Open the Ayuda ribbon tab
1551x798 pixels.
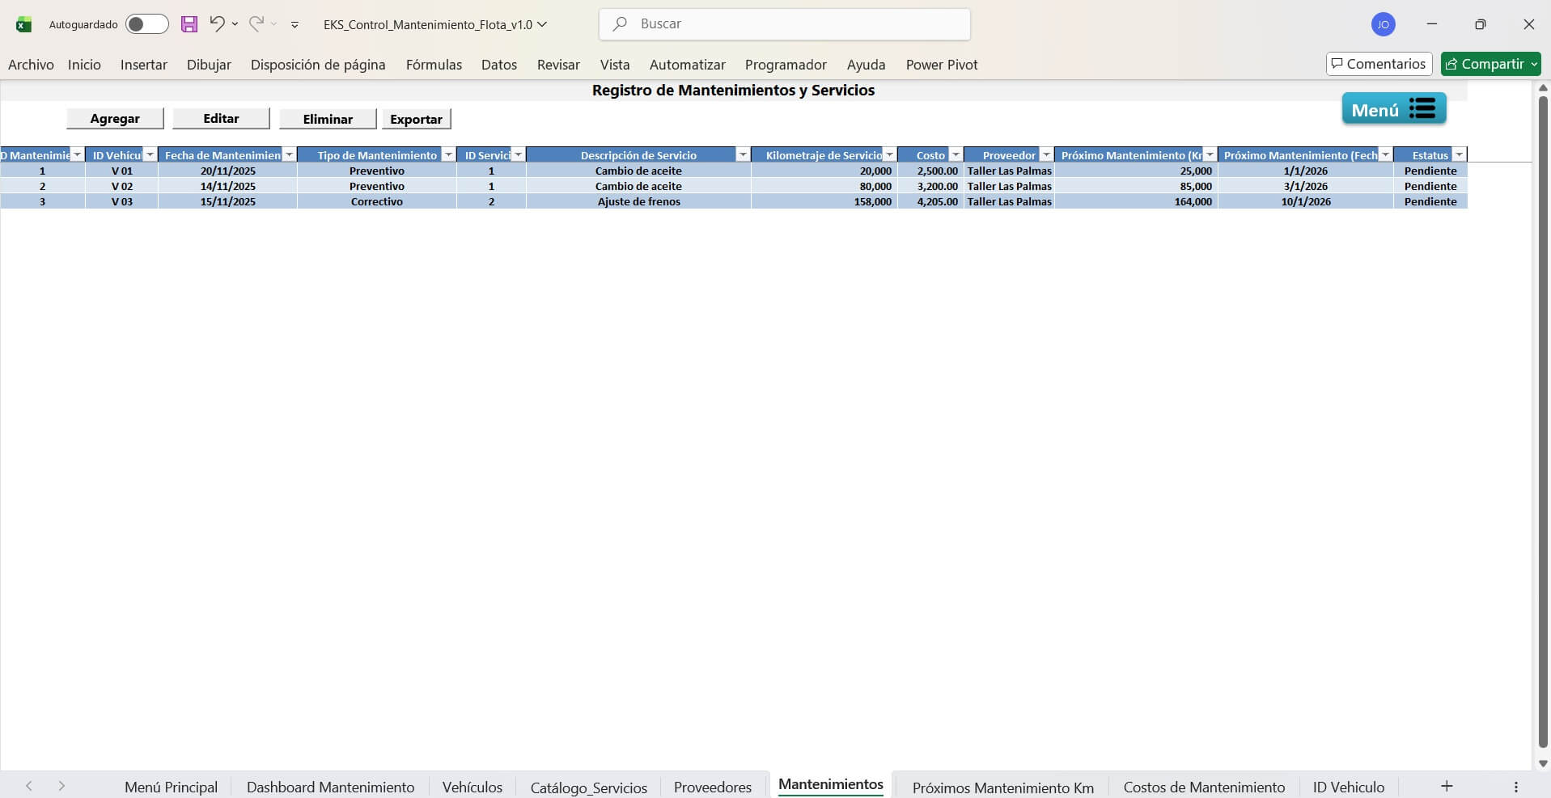(x=866, y=65)
